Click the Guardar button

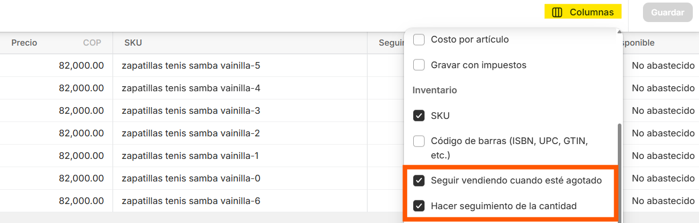point(668,12)
